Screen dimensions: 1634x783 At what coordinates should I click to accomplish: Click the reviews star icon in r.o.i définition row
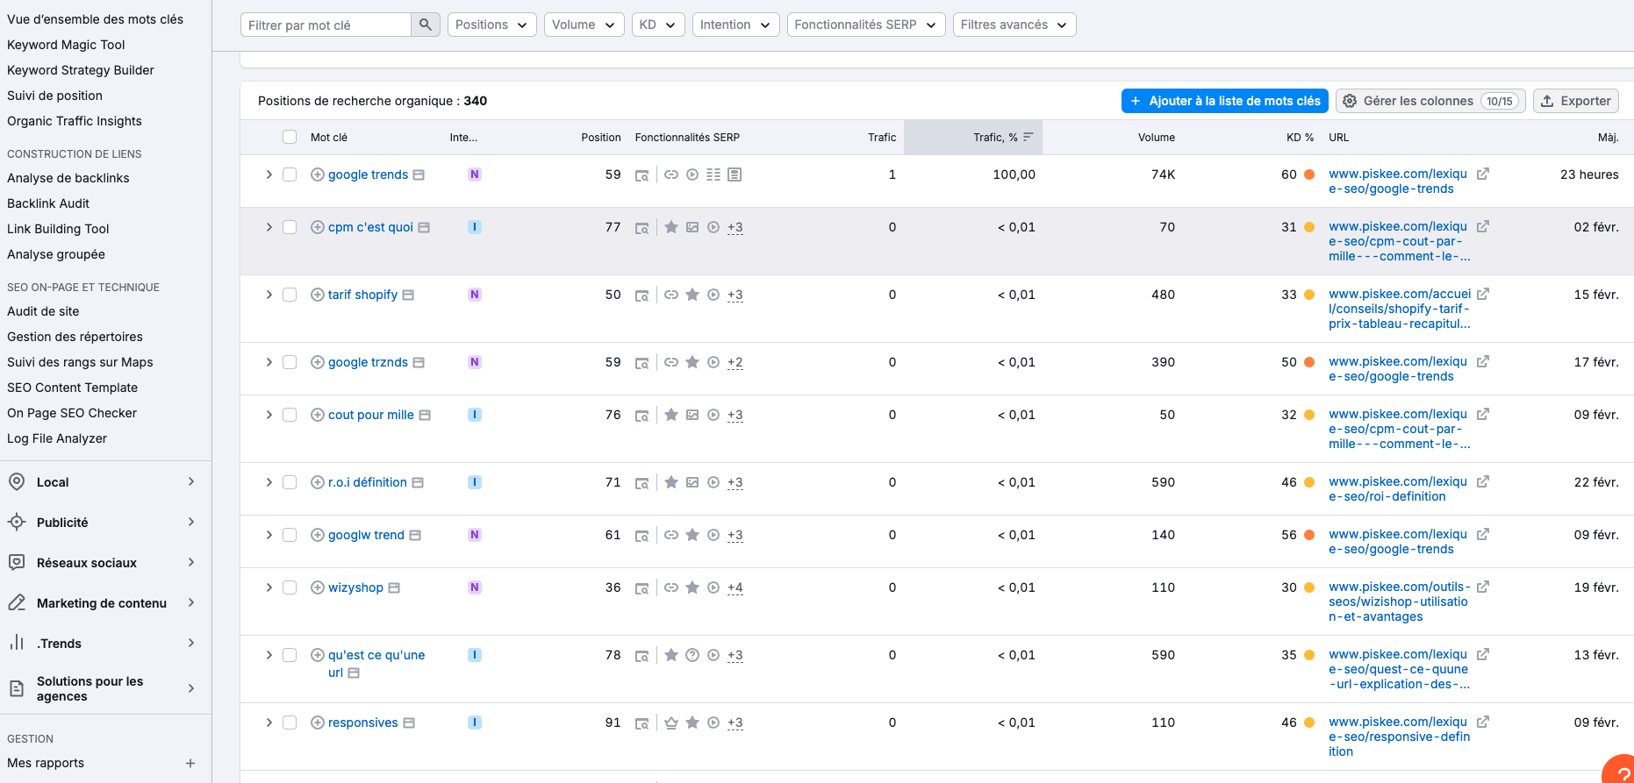click(x=671, y=482)
